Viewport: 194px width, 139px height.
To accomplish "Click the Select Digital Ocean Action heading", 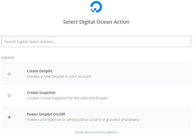I will click(96, 22).
